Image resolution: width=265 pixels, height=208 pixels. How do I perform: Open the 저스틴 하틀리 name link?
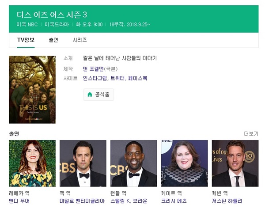(x=227, y=201)
